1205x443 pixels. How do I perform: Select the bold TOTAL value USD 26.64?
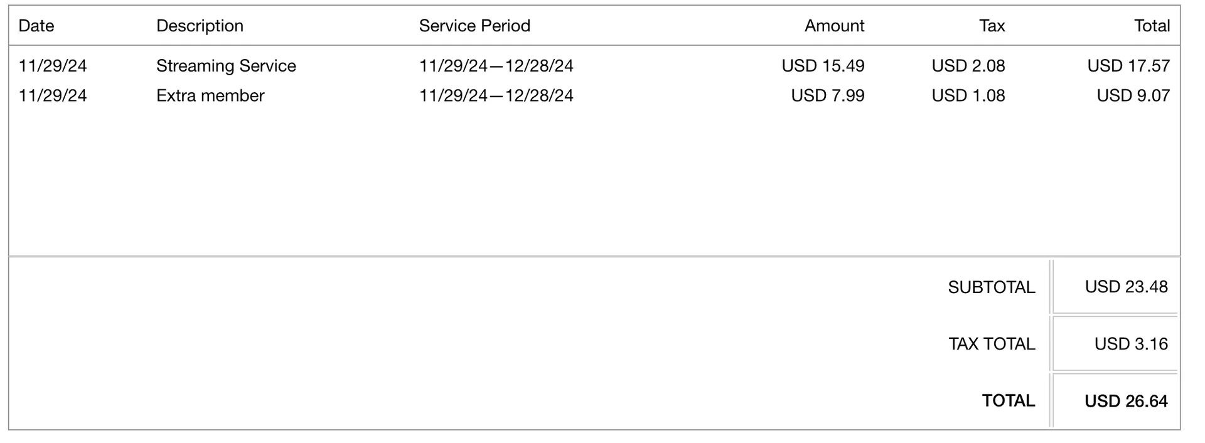[x=1126, y=401]
